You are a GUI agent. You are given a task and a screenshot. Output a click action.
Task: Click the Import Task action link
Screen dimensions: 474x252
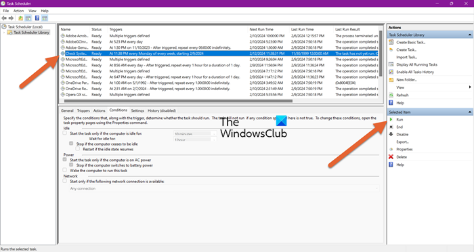pyautogui.click(x=406, y=57)
